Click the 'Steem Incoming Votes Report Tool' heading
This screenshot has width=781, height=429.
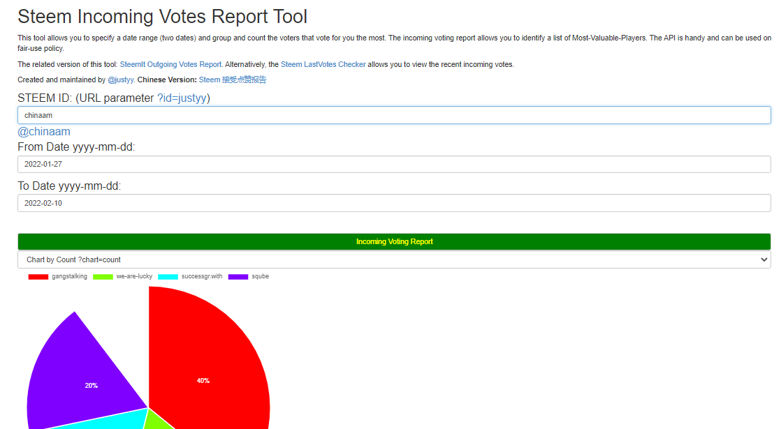point(162,17)
